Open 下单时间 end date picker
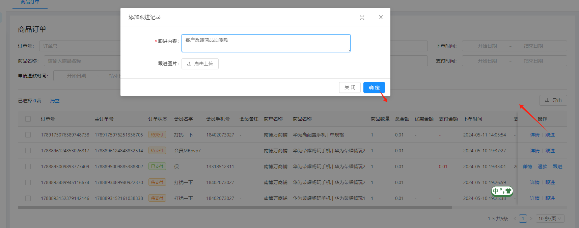The height and width of the screenshot is (228, 579). point(533,46)
